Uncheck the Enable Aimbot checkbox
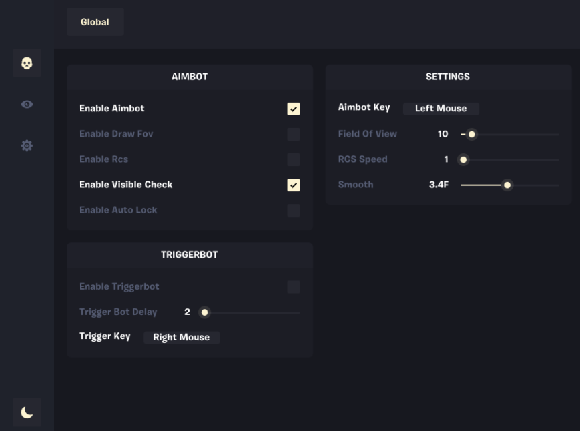 (x=294, y=109)
